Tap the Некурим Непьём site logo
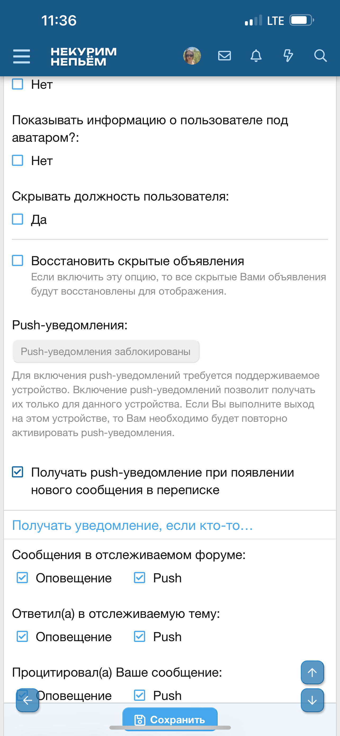The width and height of the screenshot is (340, 736). pyautogui.click(x=84, y=56)
